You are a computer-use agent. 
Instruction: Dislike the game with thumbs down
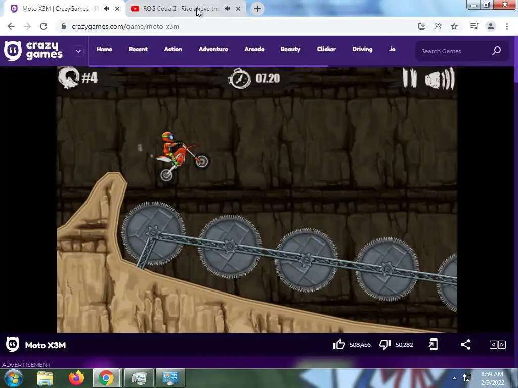[x=385, y=345]
